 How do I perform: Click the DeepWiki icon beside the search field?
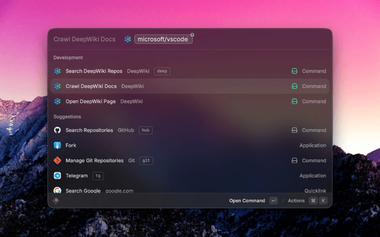pyautogui.click(x=128, y=39)
